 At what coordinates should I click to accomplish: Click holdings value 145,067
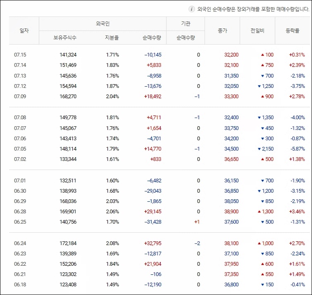[x=68, y=128]
